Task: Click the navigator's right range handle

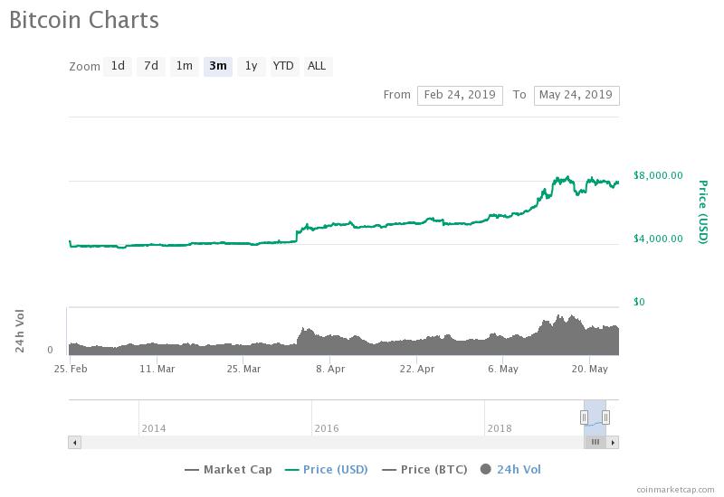Action: [606, 417]
